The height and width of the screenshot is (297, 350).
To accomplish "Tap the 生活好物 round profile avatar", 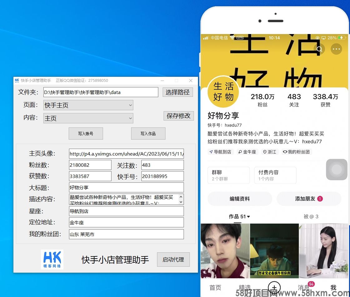I will 223,92.
